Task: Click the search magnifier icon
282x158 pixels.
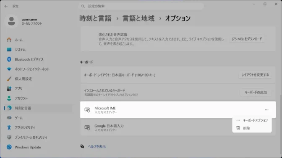Action: click(x=83, y=6)
